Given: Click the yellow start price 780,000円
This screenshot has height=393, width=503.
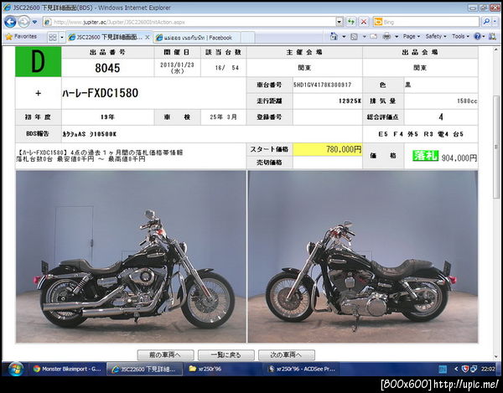Looking at the screenshot, I should pyautogui.click(x=328, y=149).
